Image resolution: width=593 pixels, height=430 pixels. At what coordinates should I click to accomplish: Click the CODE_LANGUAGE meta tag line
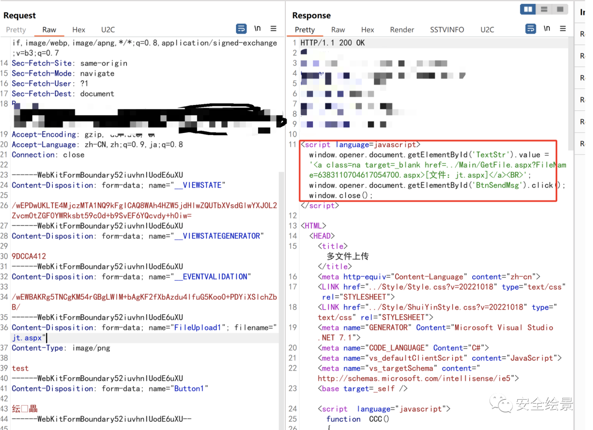(404, 348)
